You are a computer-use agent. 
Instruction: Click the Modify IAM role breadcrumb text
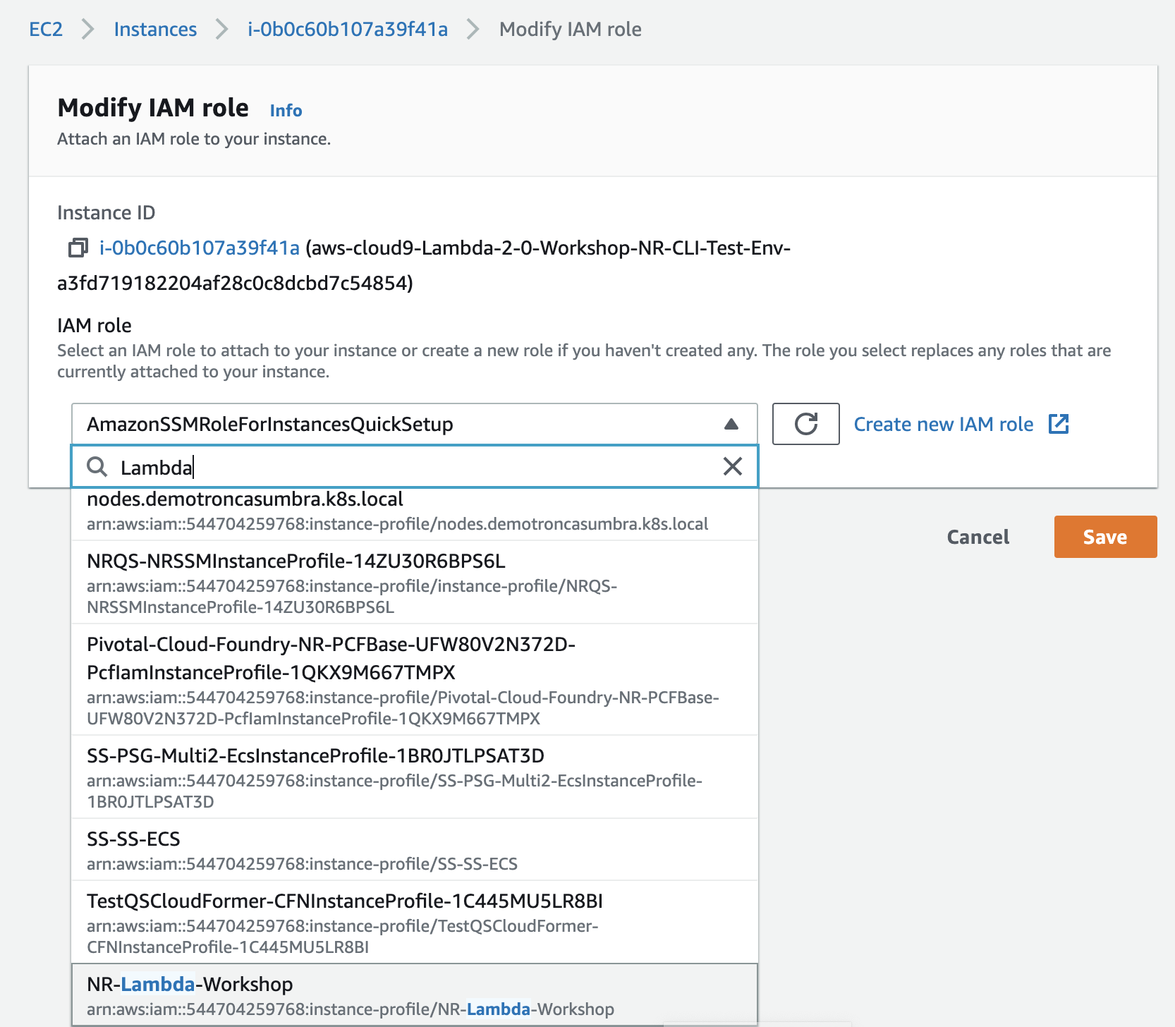570,29
